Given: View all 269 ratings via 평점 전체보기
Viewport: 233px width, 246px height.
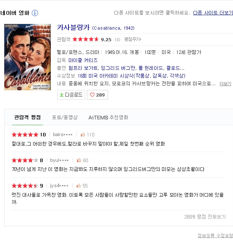Looking at the screenshot, I should [205, 217].
